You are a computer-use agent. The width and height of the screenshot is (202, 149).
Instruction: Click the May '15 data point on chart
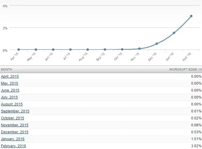[36, 50]
